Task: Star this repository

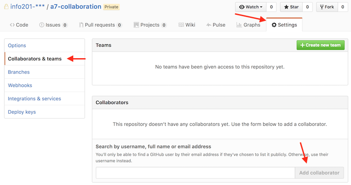Action: pos(292,7)
